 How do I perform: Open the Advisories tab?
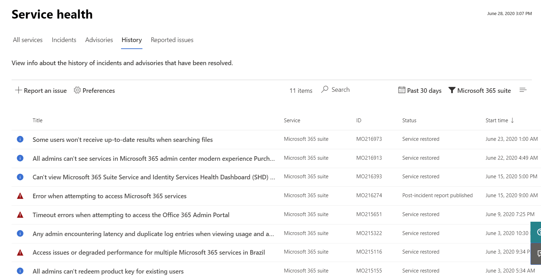99,40
